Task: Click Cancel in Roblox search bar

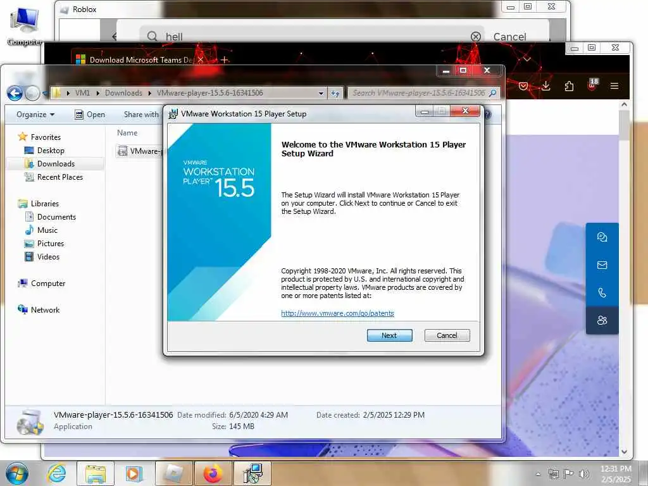Action: (x=509, y=37)
